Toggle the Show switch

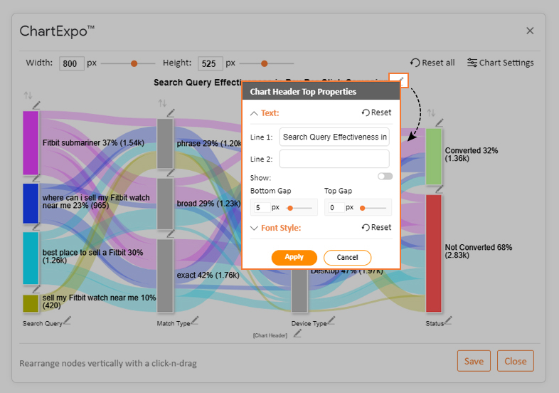(x=385, y=177)
